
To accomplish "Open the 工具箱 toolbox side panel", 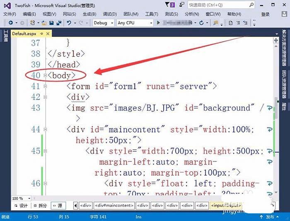I will 5,36.
